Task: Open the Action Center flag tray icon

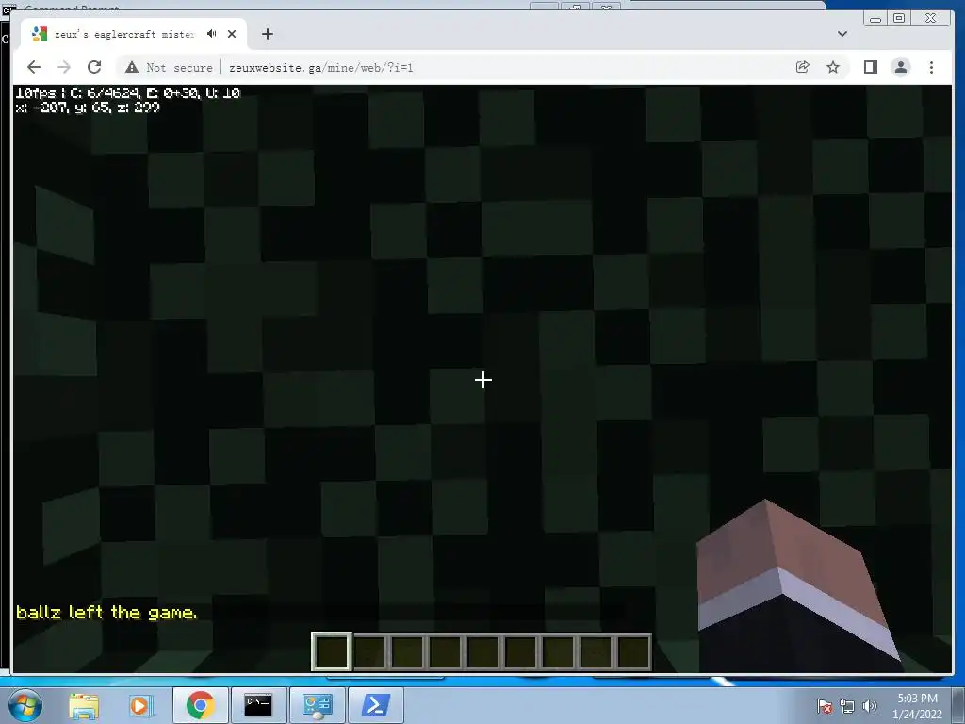Action: 825,706
